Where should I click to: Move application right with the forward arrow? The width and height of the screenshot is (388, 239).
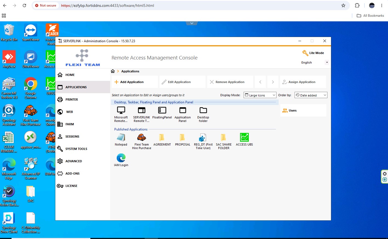[273, 82]
